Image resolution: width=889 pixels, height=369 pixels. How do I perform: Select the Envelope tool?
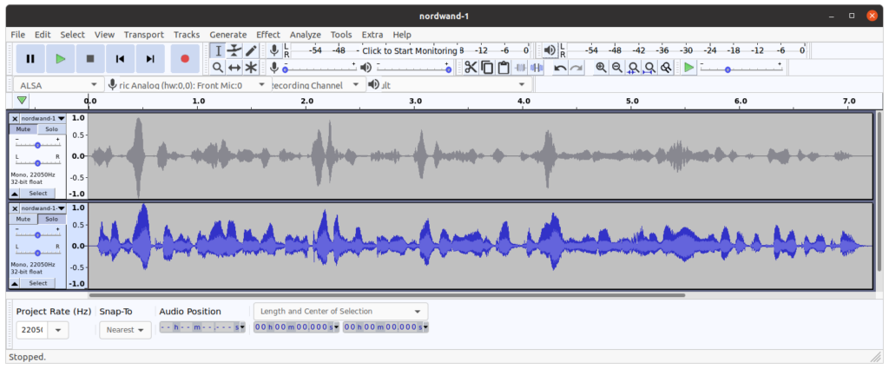pyautogui.click(x=234, y=51)
